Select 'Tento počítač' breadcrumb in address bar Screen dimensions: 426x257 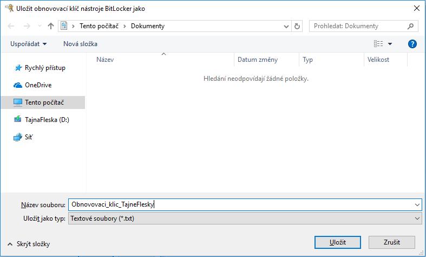99,26
